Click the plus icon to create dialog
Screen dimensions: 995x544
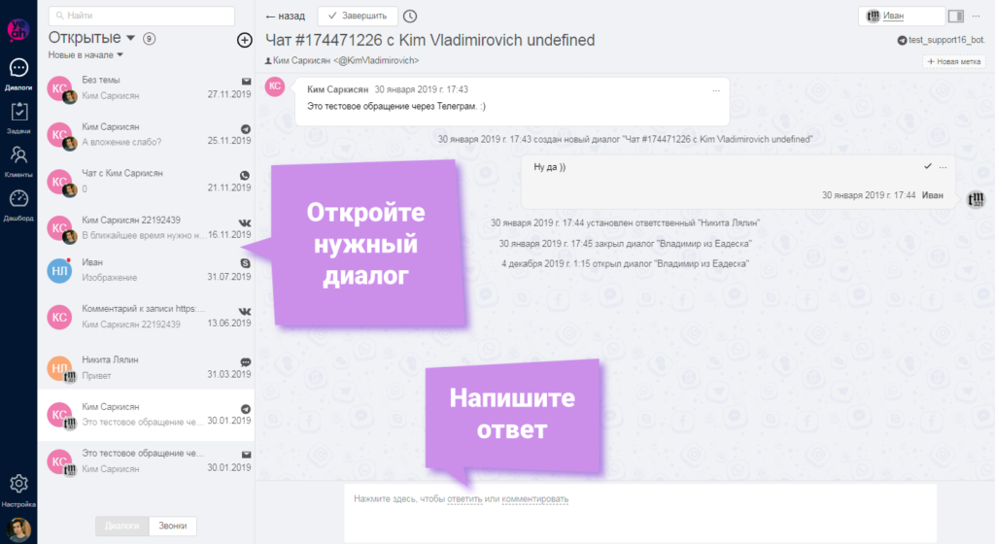244,40
